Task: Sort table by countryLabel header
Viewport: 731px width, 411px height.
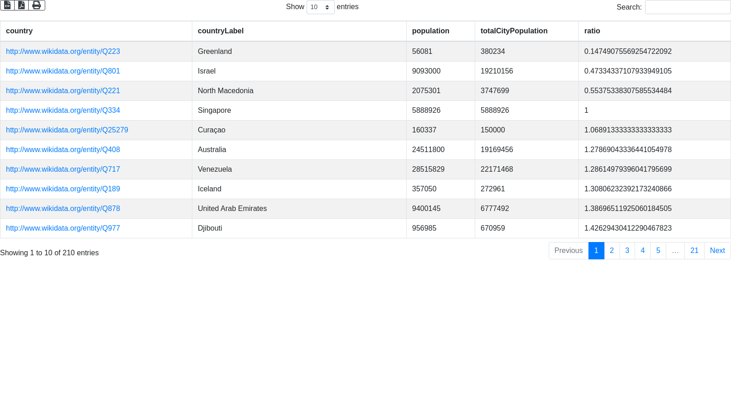Action: [x=221, y=31]
